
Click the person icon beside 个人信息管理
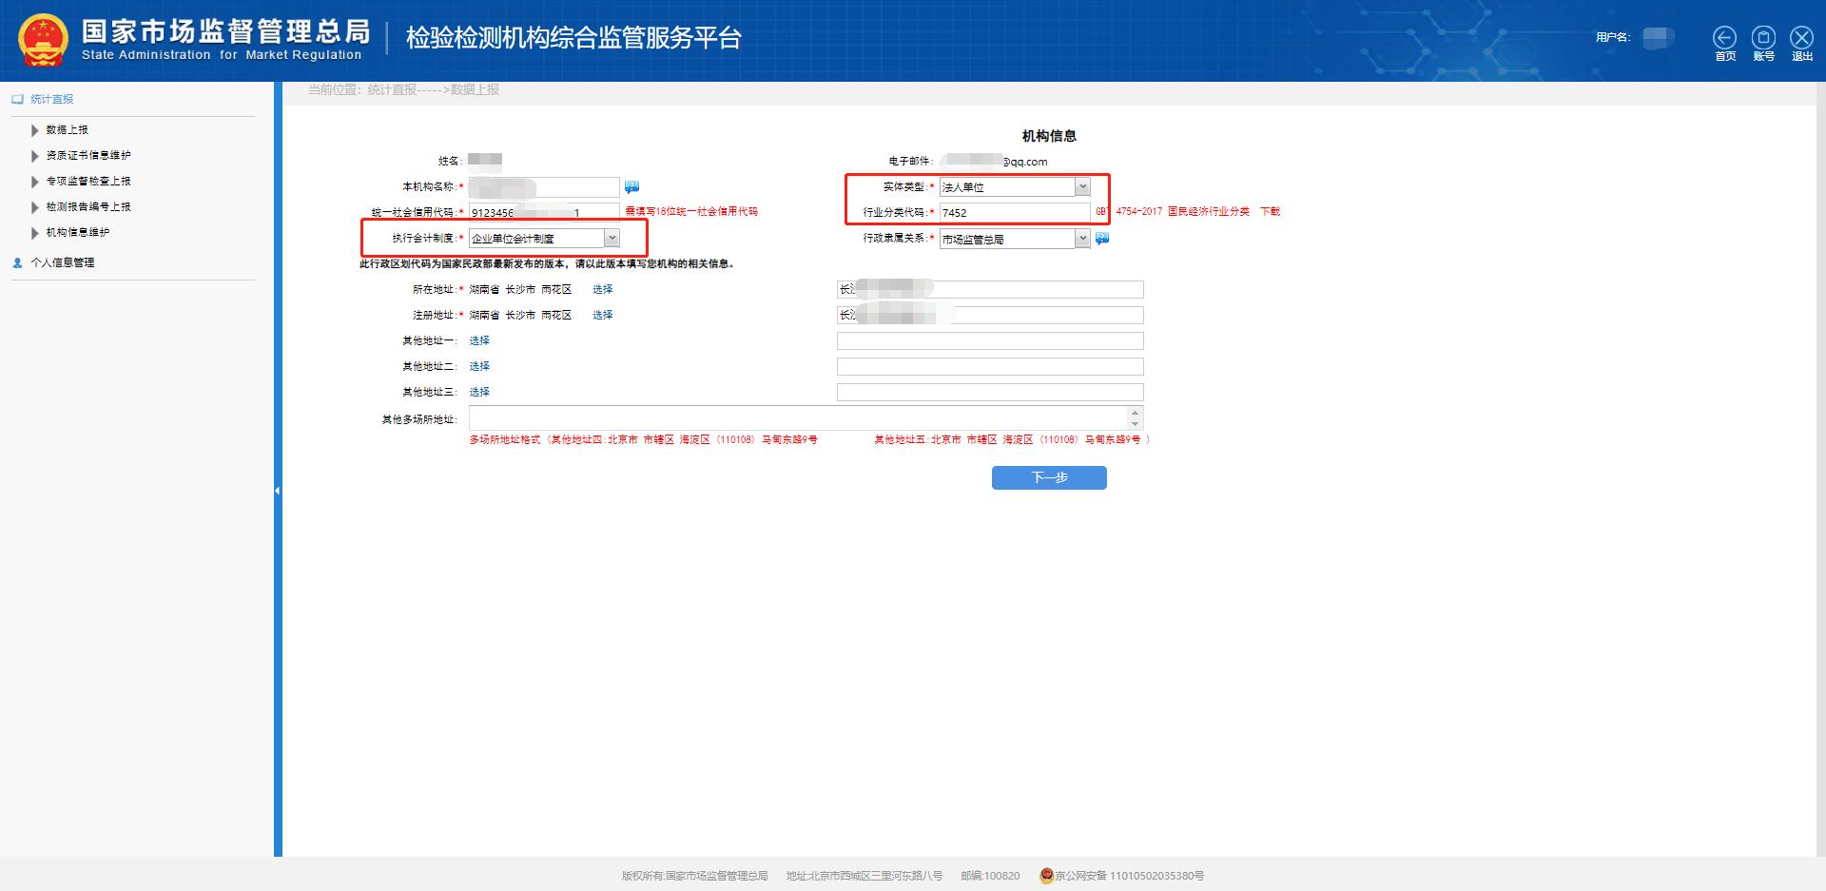coord(16,262)
